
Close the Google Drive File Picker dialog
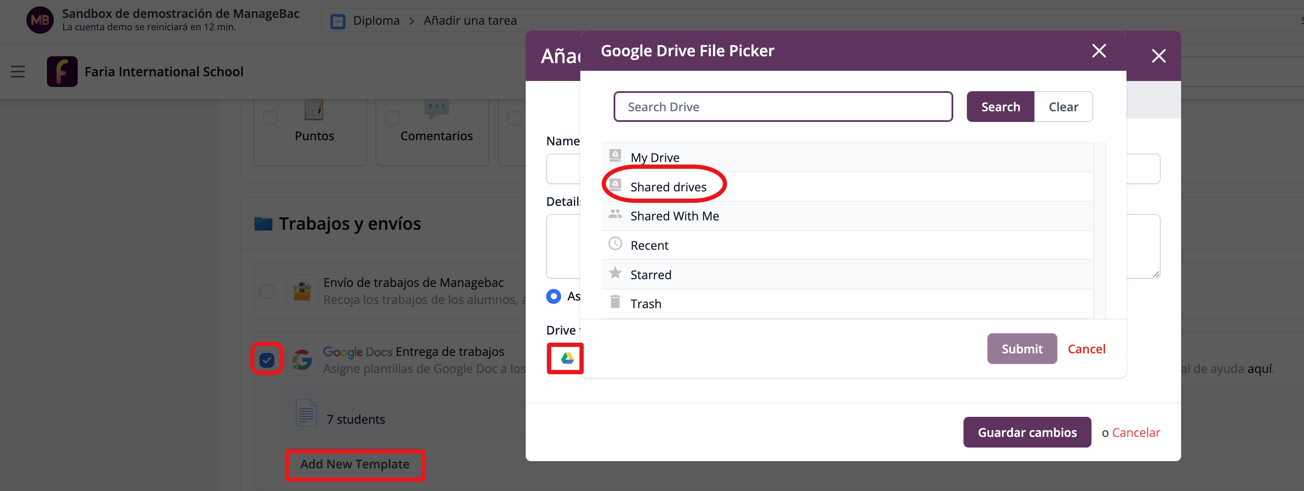(x=1098, y=51)
